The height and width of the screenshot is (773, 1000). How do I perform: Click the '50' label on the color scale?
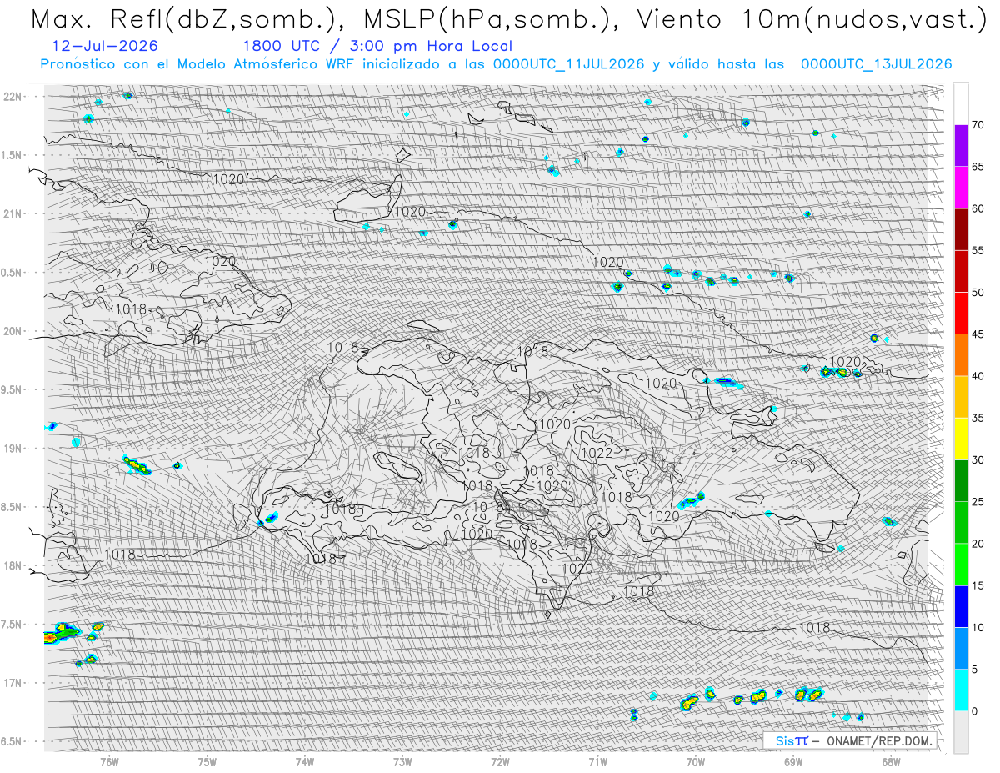977,293
